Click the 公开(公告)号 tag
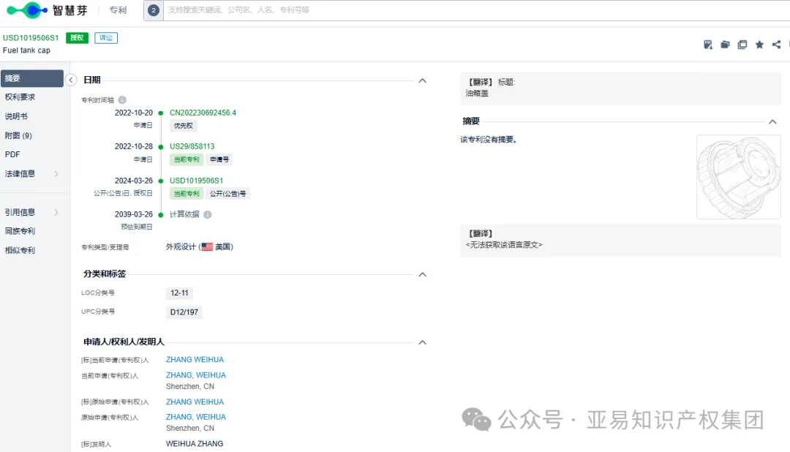790x452 pixels. tap(227, 194)
